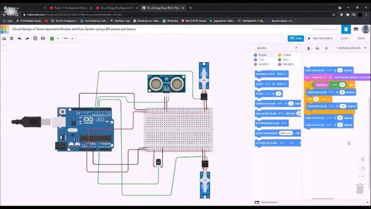Screen dimensions: 371x209
Task: Open the Arduino Uno board selector dropdown
Action: point(351,48)
